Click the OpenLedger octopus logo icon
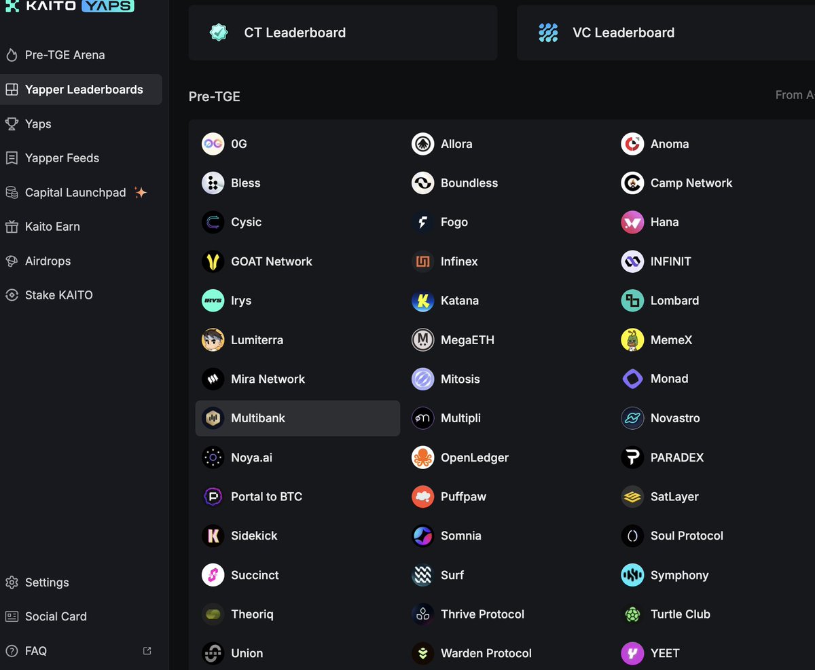Screen dimensions: 815x670 [422, 458]
